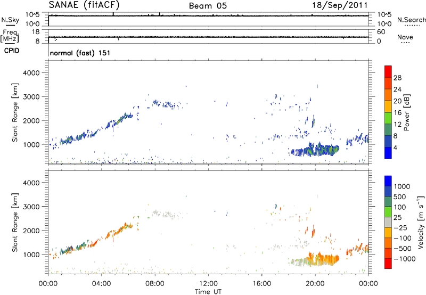The image size is (426, 295).
Task: Click the "3000" range tick of power panel
Action: pyautogui.click(x=31, y=97)
